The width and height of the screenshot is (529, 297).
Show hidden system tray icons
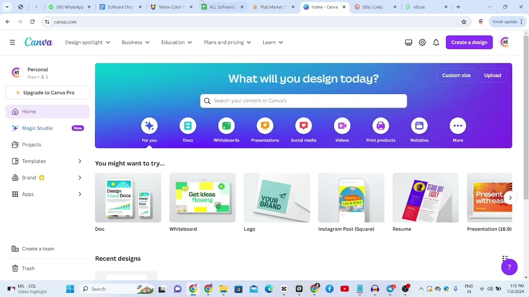[421, 289]
